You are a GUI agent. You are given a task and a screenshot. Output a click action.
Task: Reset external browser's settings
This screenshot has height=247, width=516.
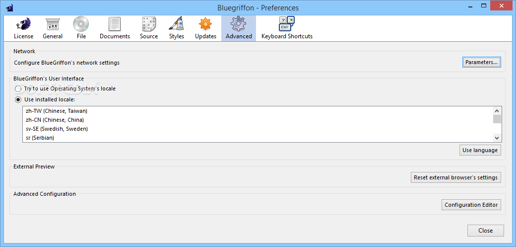click(456, 177)
